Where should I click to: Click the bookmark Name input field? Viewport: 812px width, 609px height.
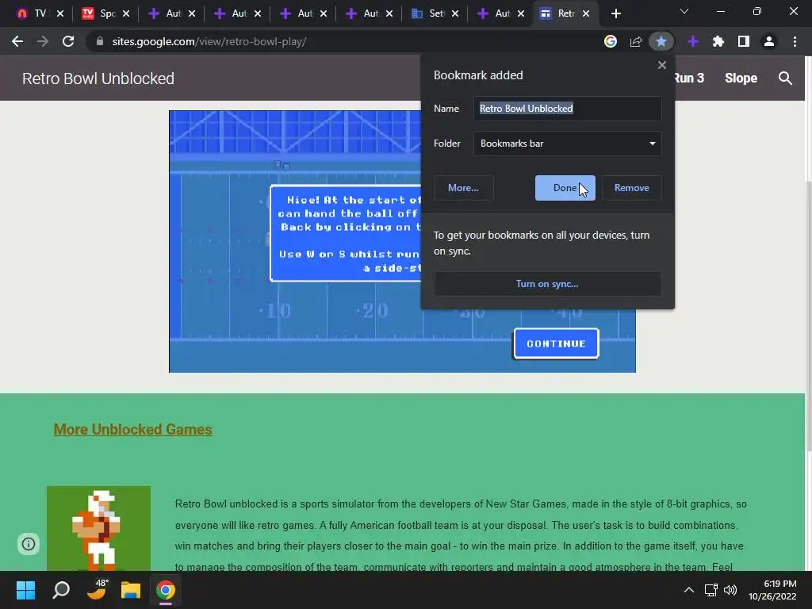point(567,108)
